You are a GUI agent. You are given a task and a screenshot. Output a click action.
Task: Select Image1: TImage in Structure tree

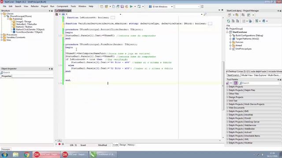[23, 22]
